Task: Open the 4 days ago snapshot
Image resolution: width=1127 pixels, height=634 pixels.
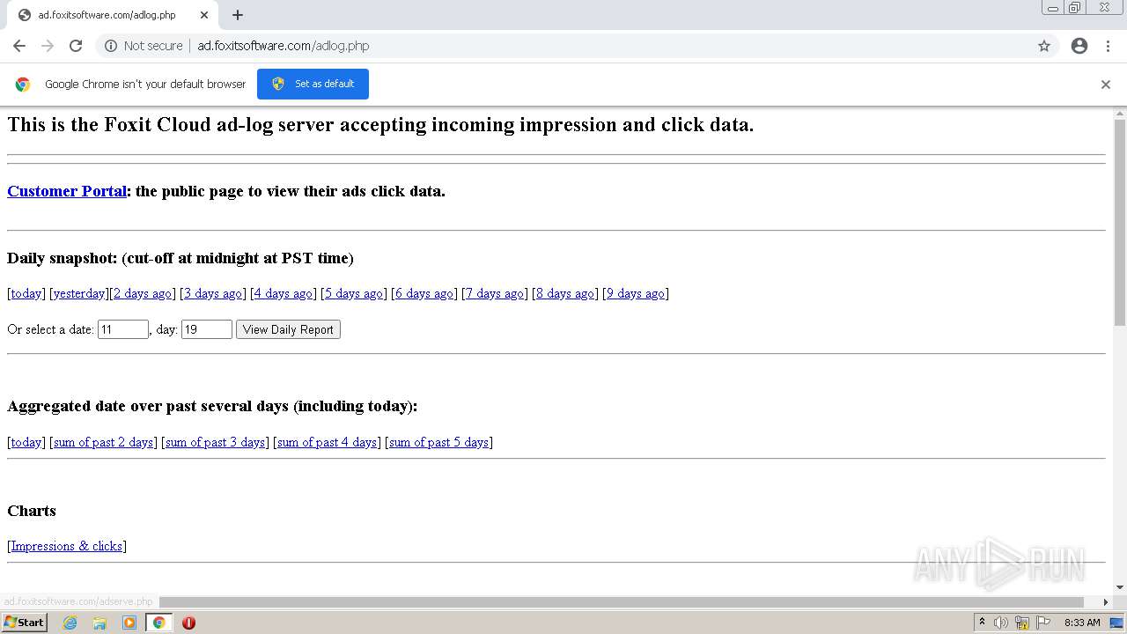Action: (284, 293)
